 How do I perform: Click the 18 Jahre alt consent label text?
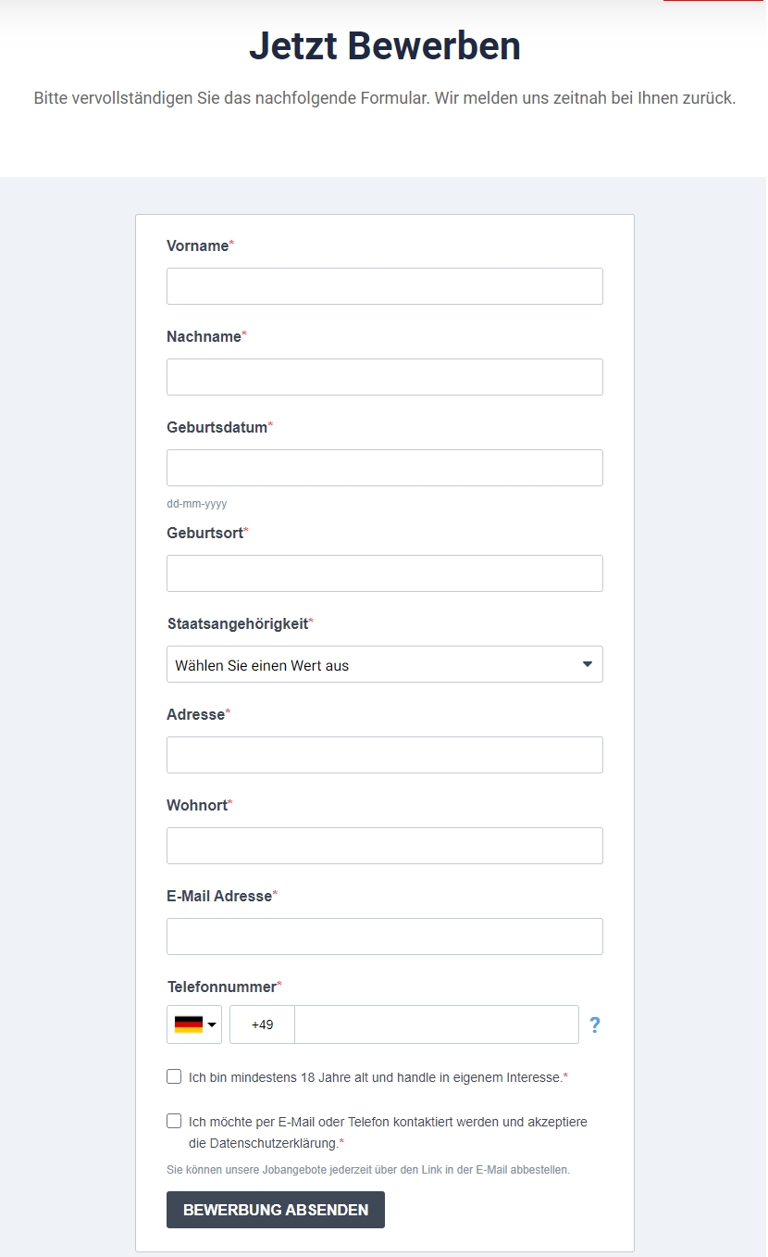click(x=378, y=1077)
